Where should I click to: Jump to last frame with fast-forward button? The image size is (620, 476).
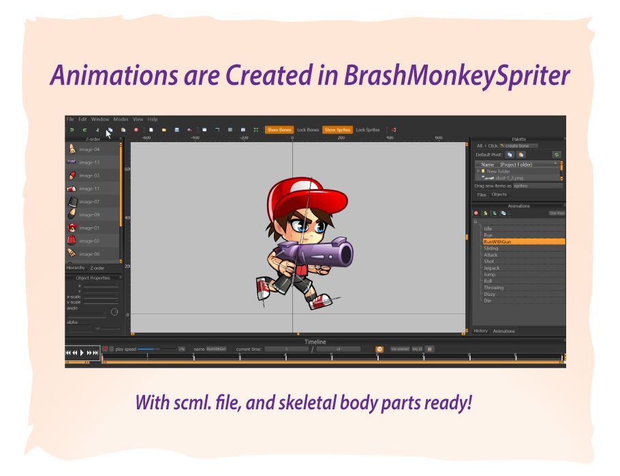click(95, 353)
